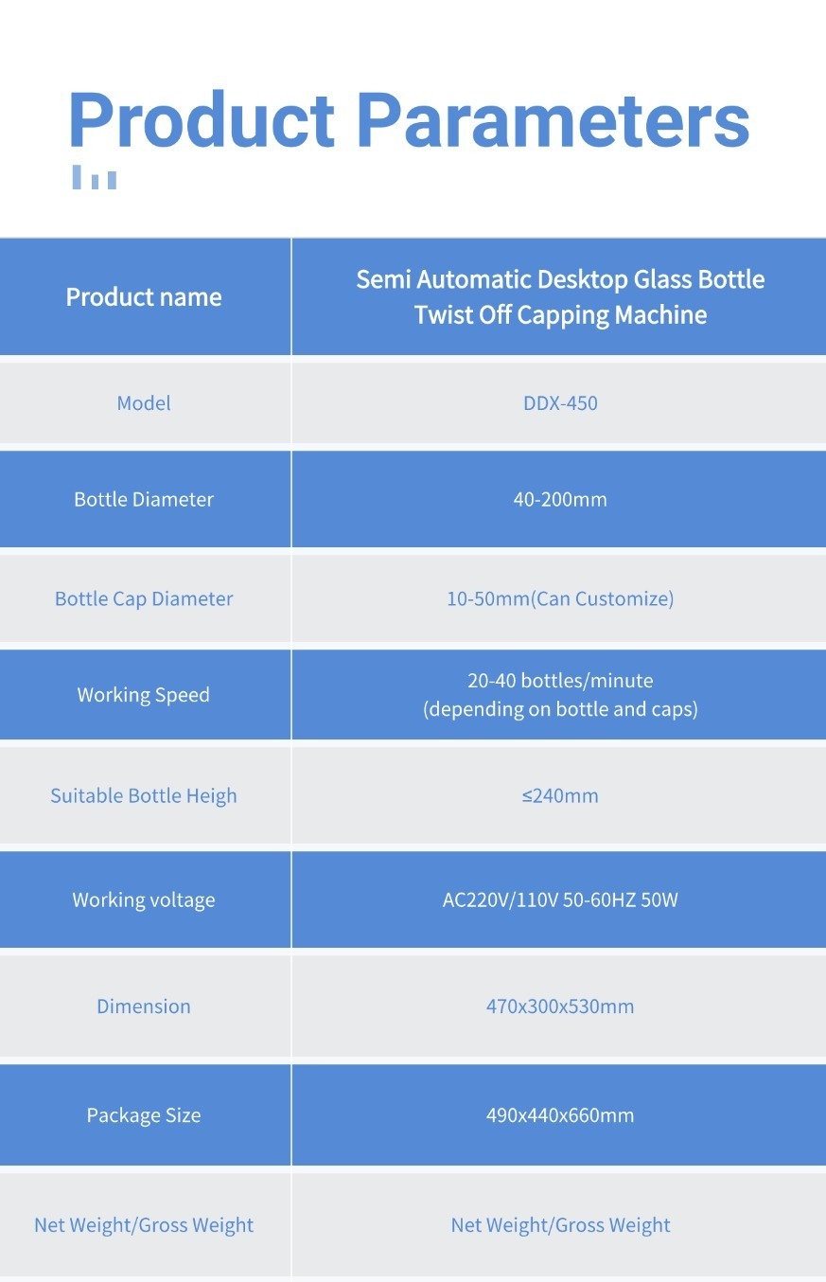Viewport: 826px width, 1282px height.
Task: Select the "Package Size" label
Action: (144, 1115)
